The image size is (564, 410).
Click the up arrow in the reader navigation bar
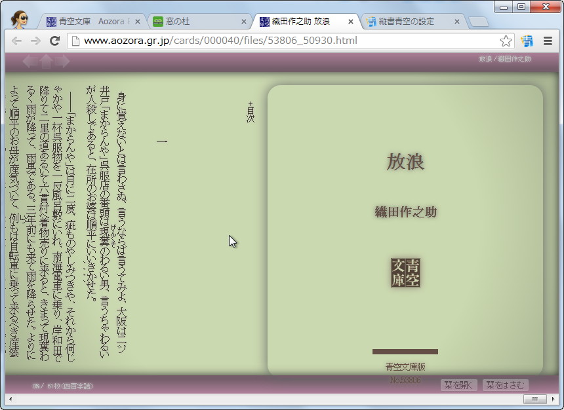pos(45,61)
